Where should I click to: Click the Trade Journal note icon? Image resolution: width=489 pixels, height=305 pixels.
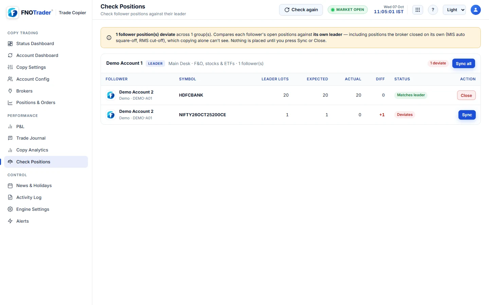10,138
